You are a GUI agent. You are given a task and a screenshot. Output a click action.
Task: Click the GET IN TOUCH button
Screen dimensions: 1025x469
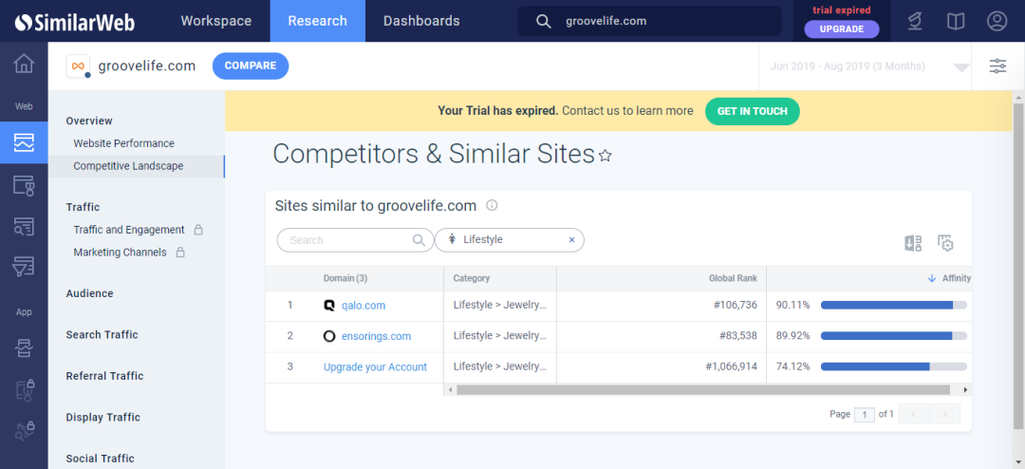[x=752, y=111]
